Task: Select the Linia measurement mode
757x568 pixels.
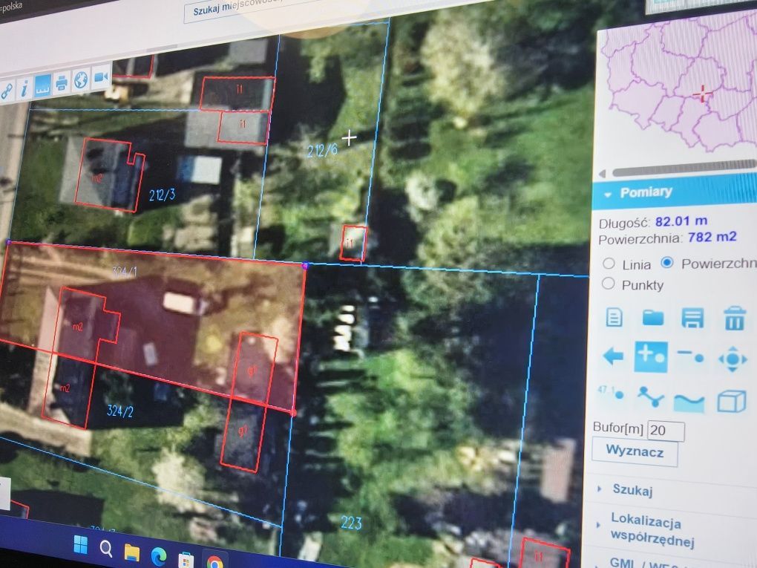Action: coord(609,264)
